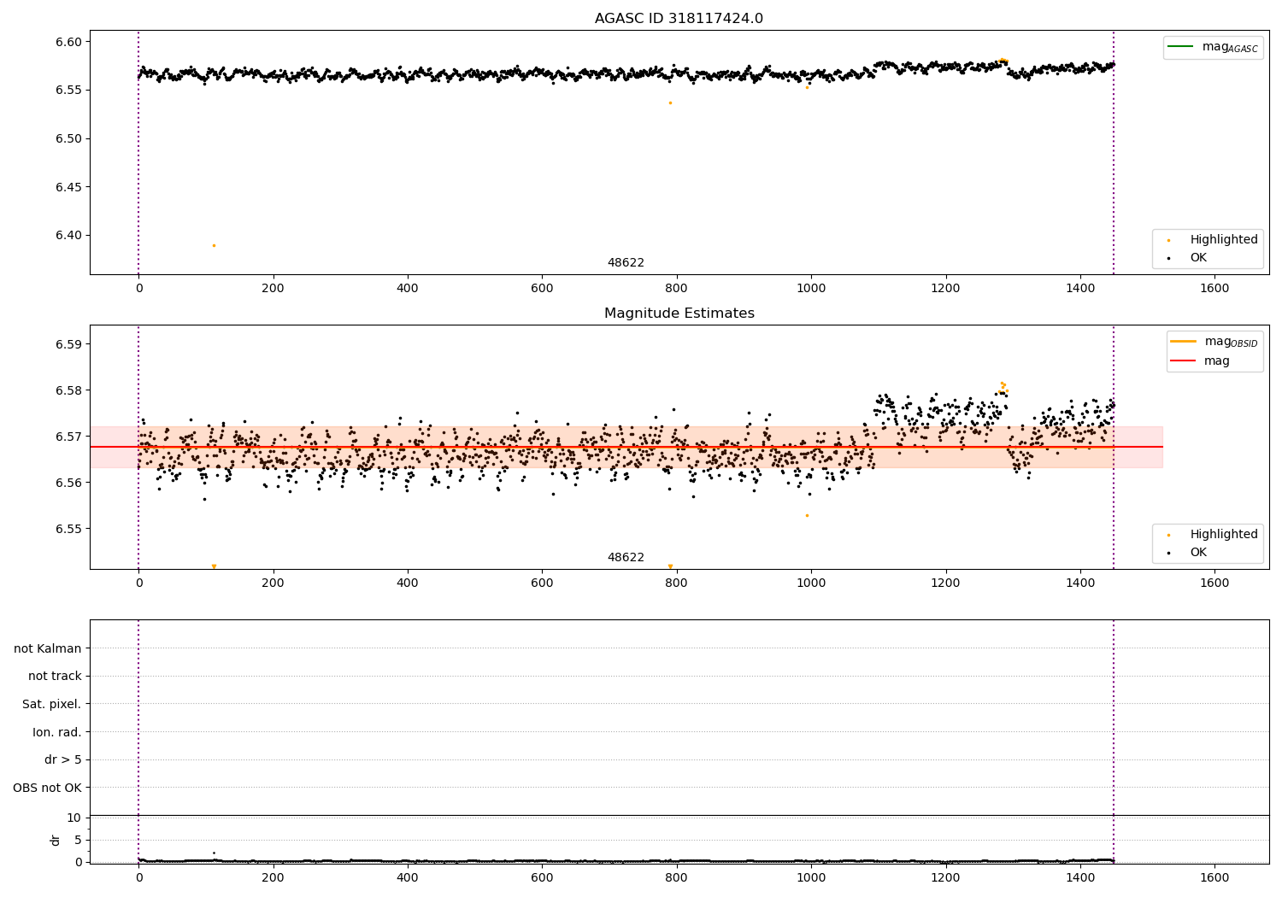Select the red 'mag' legend entry
This screenshot has height=897, width=1282.
pyautogui.click(x=1200, y=361)
